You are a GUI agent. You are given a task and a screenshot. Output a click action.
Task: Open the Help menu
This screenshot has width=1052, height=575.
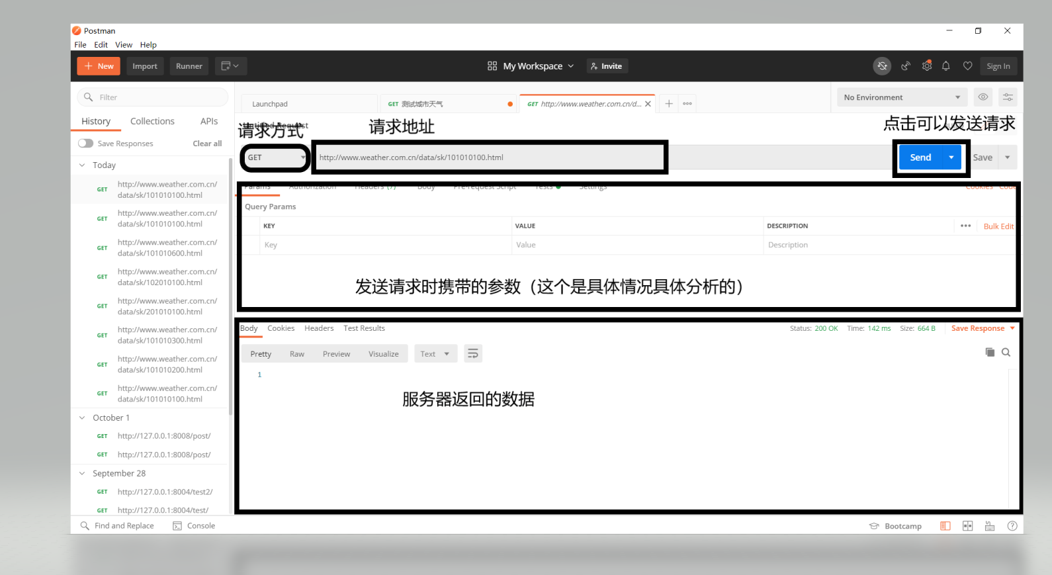click(x=148, y=45)
